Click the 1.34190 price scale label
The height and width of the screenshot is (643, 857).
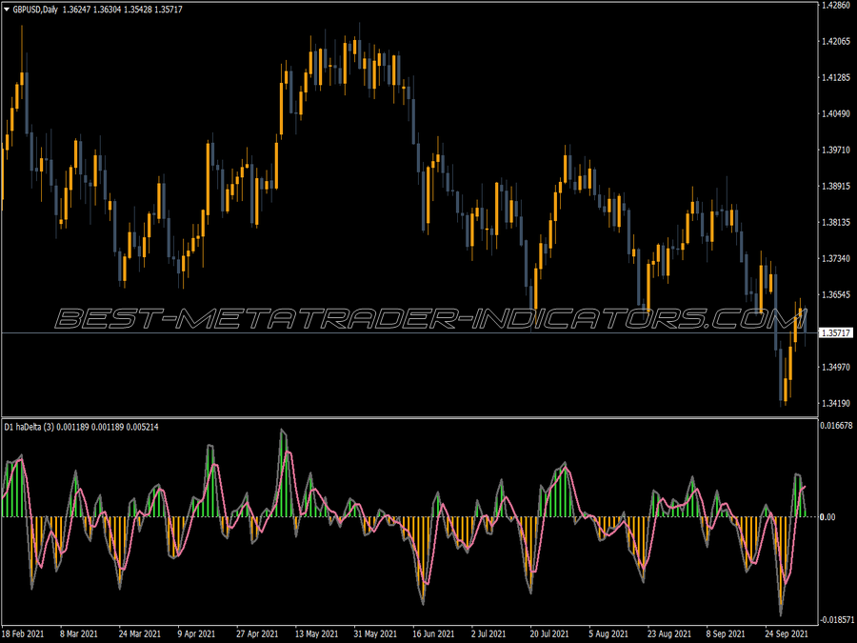[x=836, y=404]
